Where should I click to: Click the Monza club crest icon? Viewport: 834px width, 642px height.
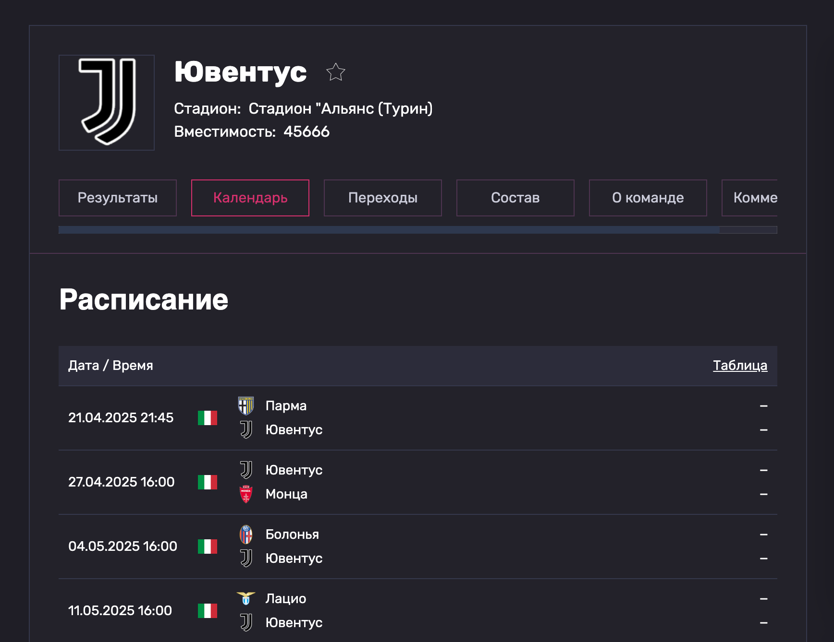point(246,494)
